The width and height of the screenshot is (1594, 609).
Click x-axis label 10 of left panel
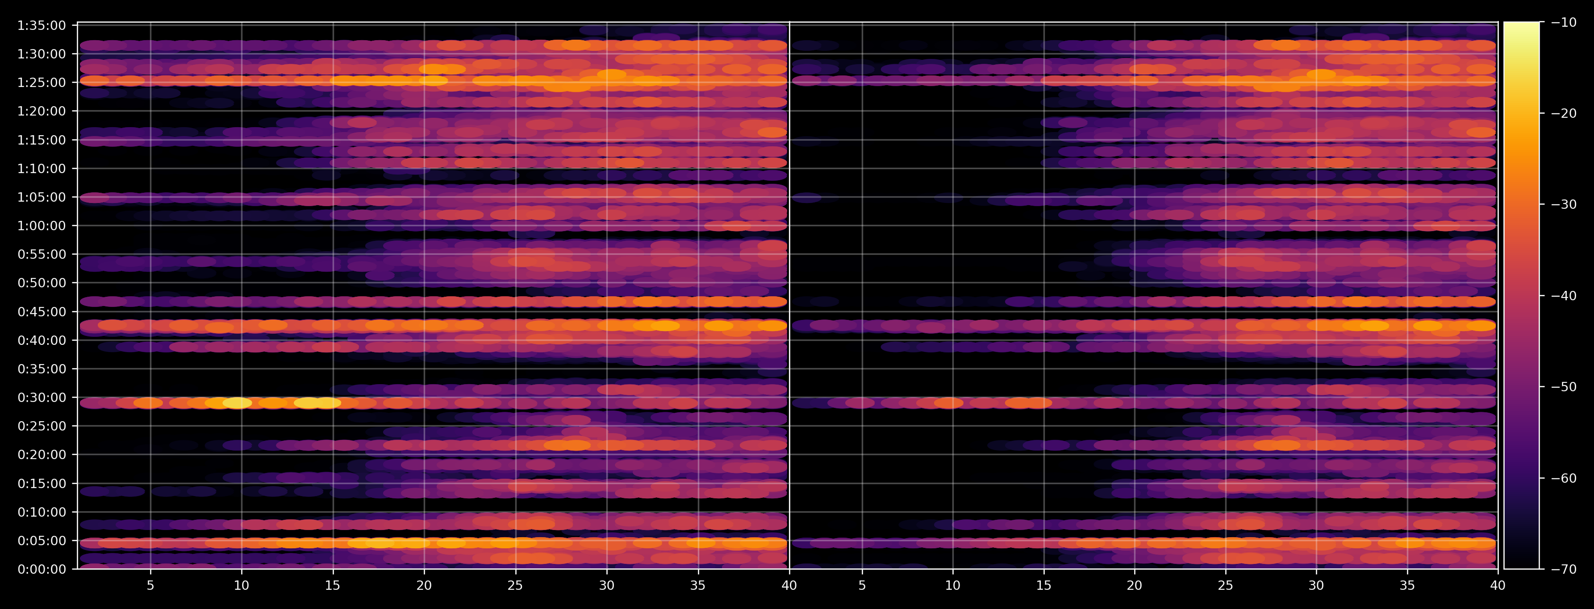click(241, 585)
